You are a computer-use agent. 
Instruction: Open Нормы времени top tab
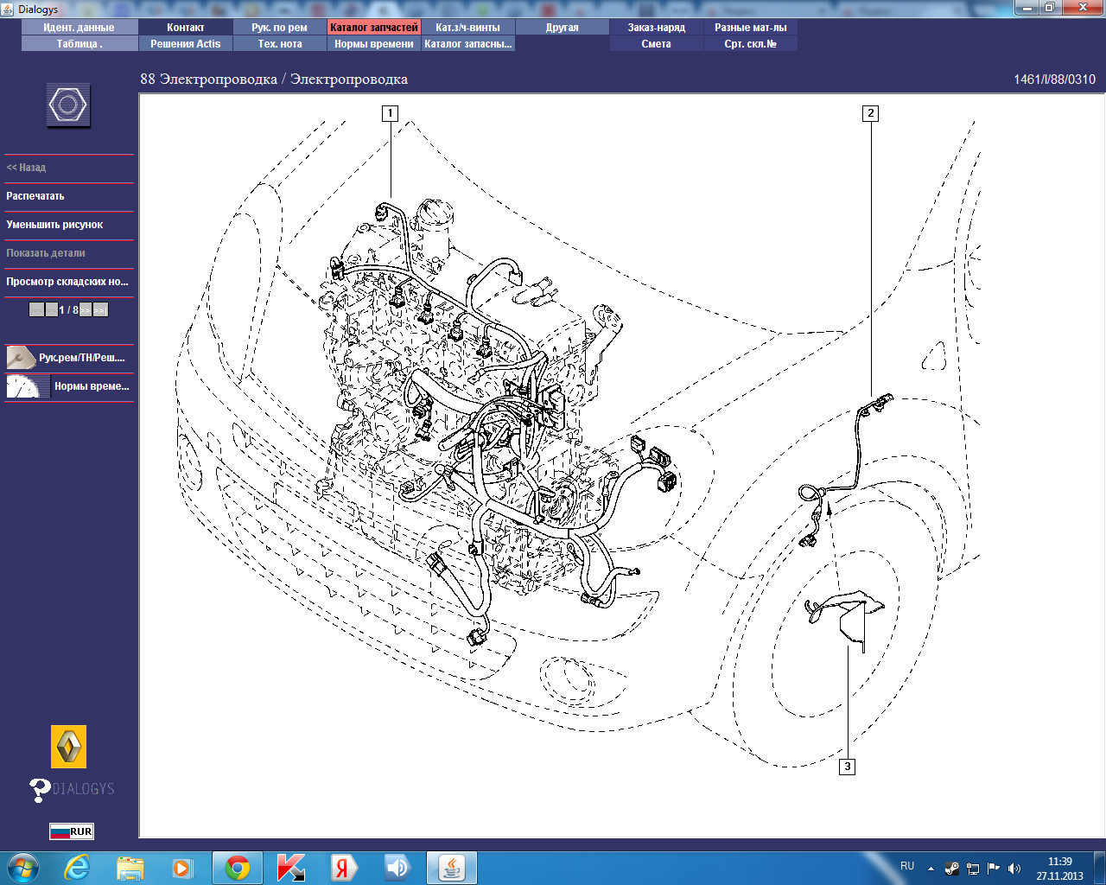coord(374,44)
